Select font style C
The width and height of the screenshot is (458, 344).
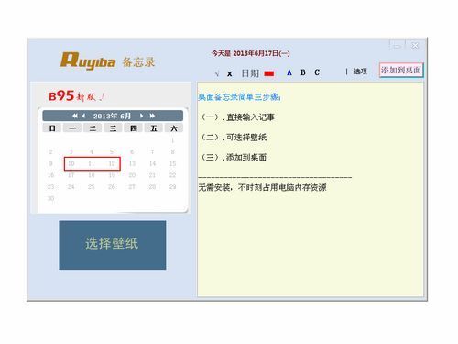[x=317, y=72]
